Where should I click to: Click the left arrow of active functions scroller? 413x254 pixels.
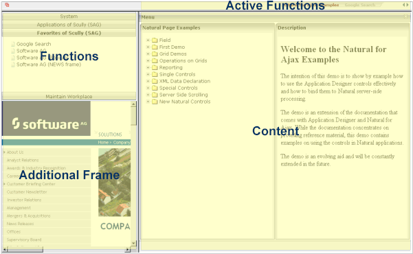pyautogui.click(x=404, y=5)
